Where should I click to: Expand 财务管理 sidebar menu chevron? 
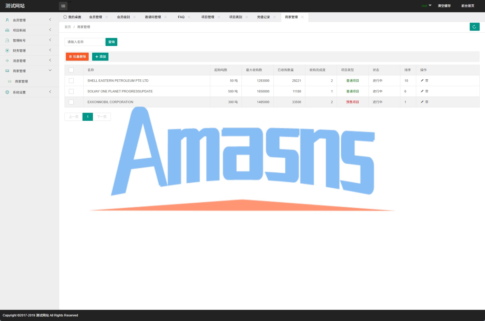(50, 50)
